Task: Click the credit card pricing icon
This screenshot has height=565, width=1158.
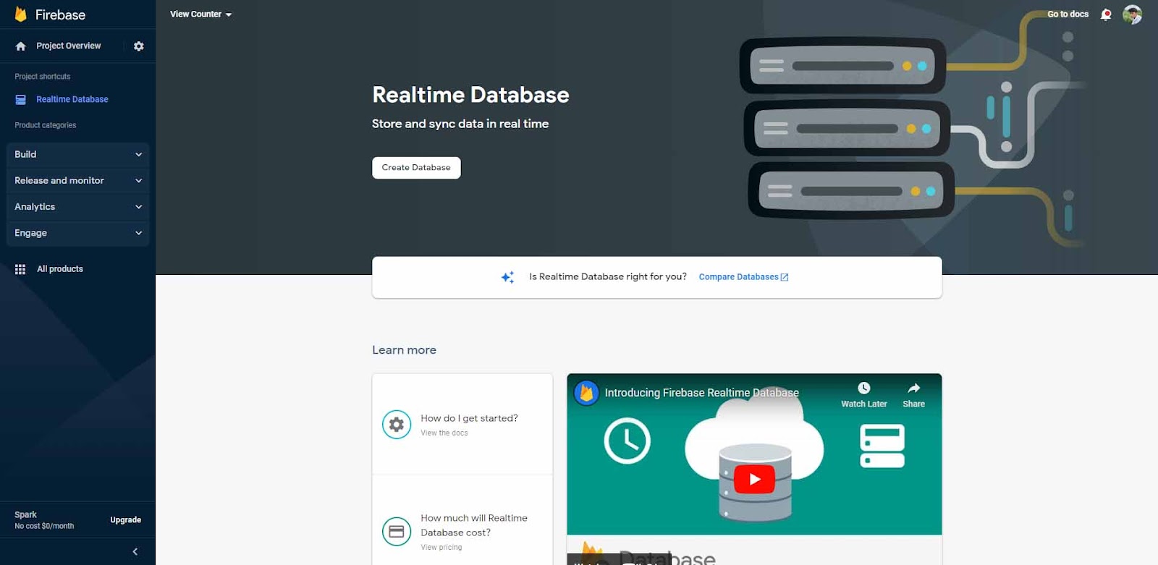Action: [x=397, y=532]
